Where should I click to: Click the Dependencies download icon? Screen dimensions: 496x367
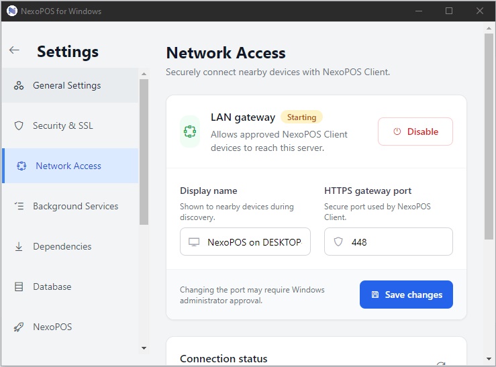pos(19,246)
